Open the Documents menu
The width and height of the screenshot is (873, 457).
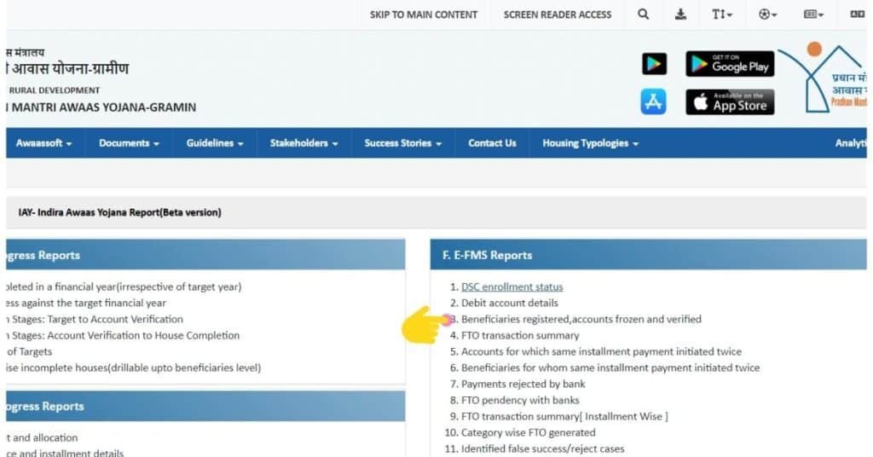(130, 143)
